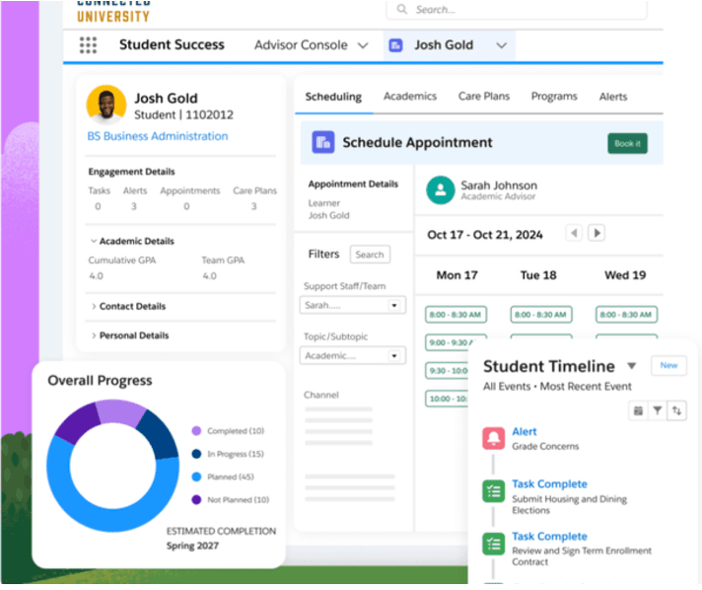The width and height of the screenshot is (702, 590).
Task: Click the Josh Gold tab record icon
Action: tap(395, 45)
